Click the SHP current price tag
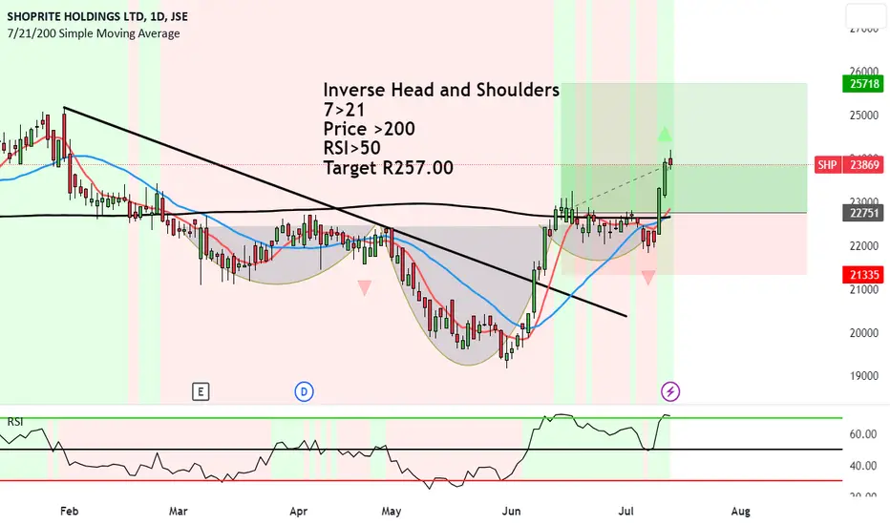This screenshot has height=525, width=890. pyautogui.click(x=827, y=164)
